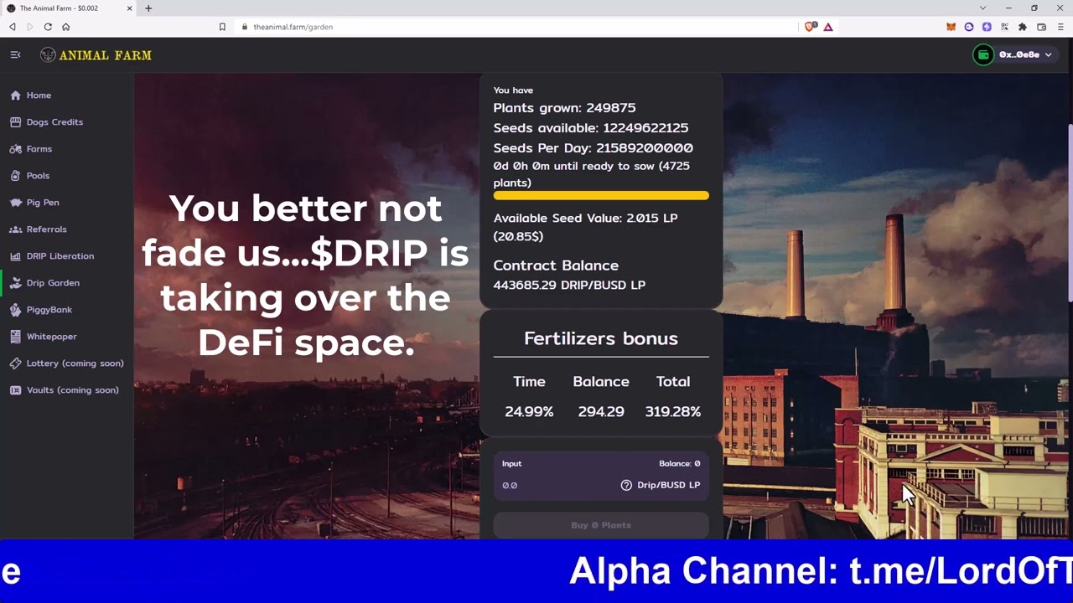
Task: Open Whitepaper link
Action: point(51,337)
